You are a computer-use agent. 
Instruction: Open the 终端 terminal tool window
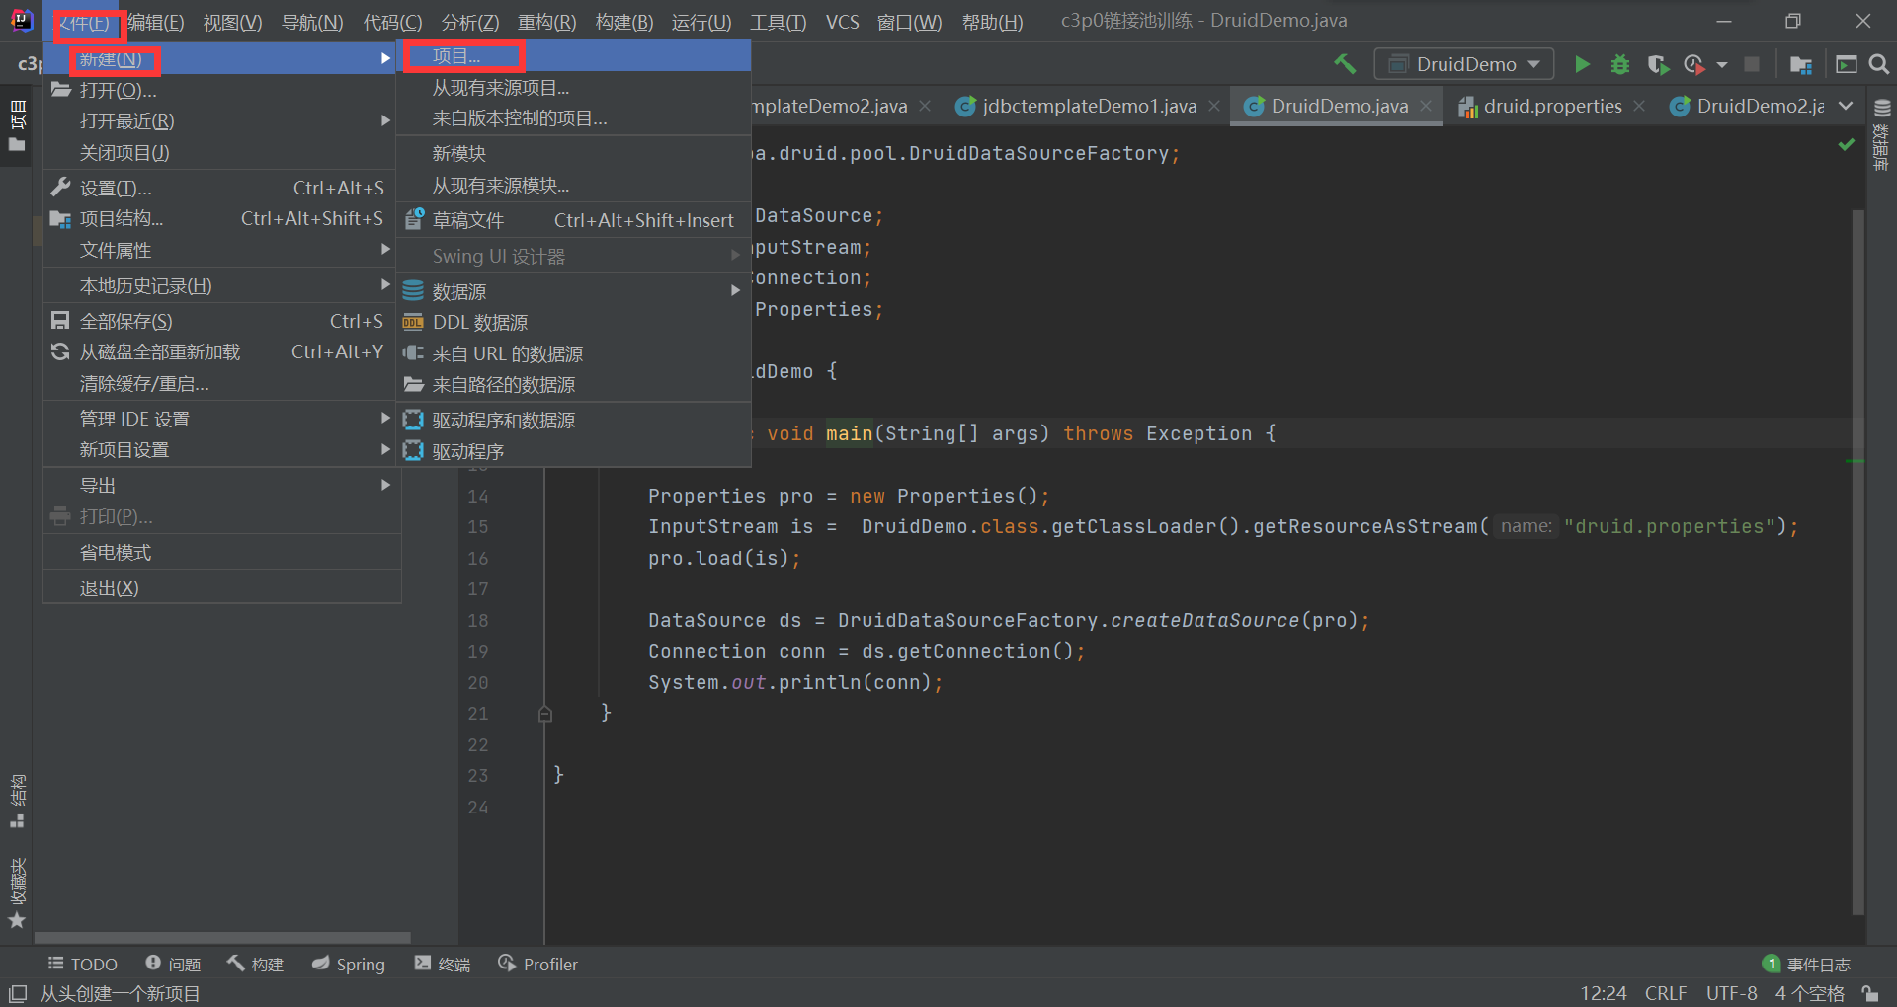pyautogui.click(x=443, y=964)
